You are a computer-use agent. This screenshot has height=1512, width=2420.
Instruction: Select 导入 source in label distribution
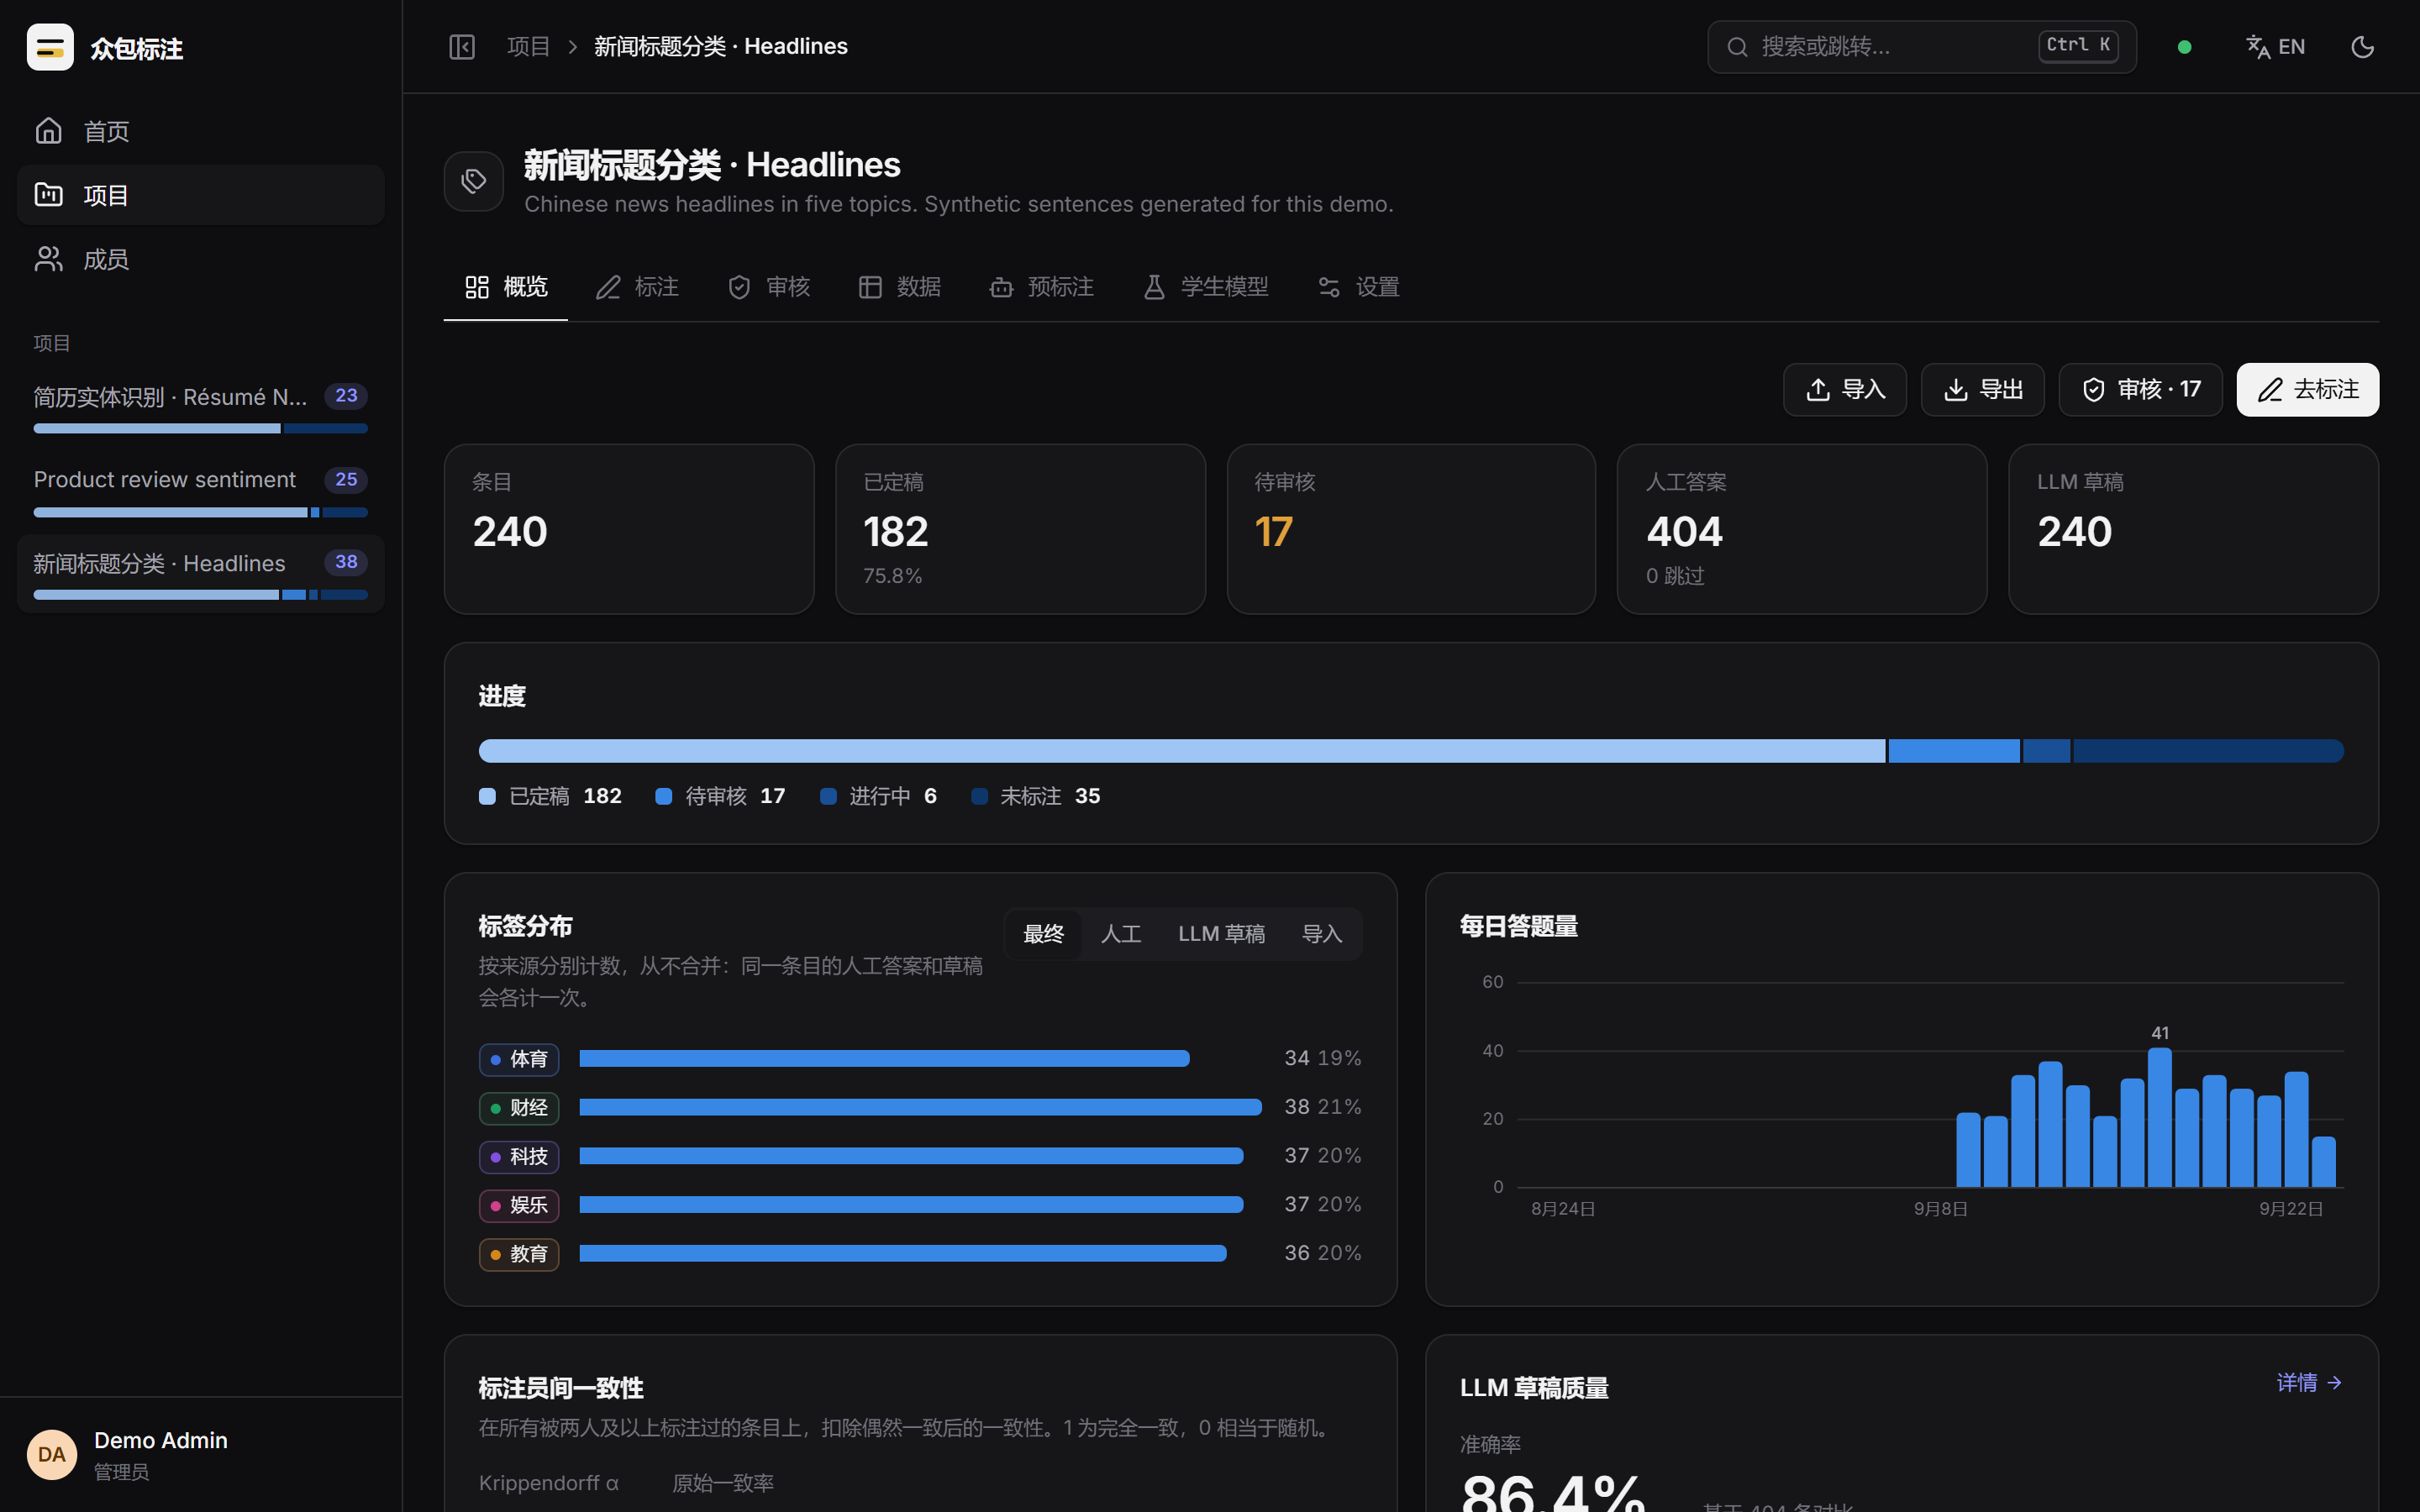point(1321,934)
